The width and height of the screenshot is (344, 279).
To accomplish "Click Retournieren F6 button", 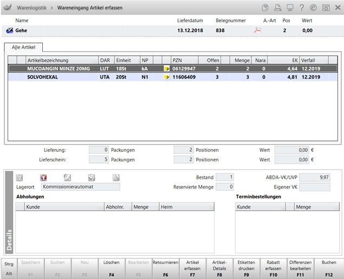I will [165, 268].
